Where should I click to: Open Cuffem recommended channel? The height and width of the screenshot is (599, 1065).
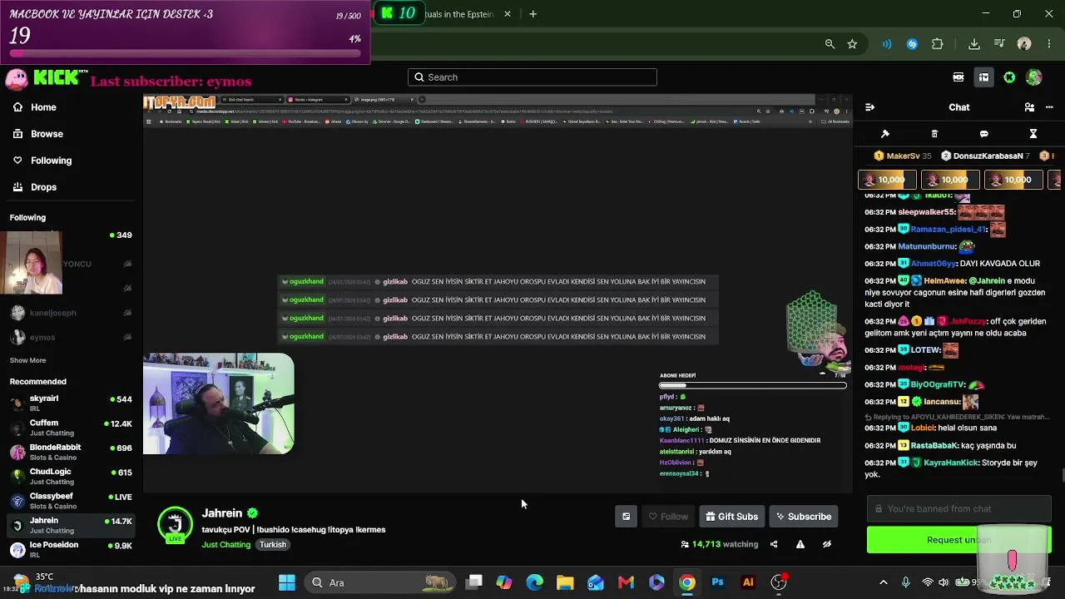[71, 428]
